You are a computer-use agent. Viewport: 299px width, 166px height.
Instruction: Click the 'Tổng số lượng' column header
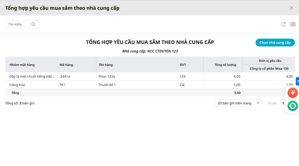click(225, 65)
